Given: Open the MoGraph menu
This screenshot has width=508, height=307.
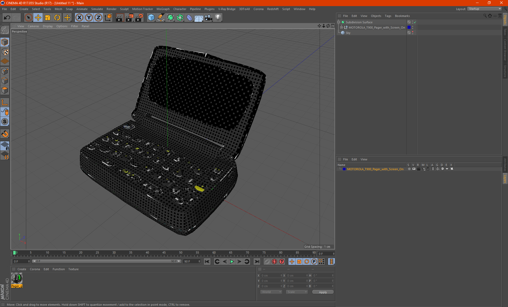Looking at the screenshot, I should (163, 9).
